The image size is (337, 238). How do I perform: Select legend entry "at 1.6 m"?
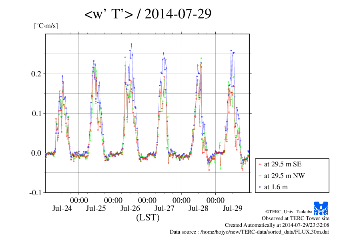tap(276, 187)
